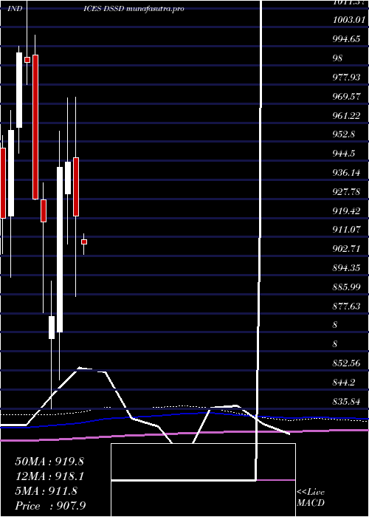Screen dimensions: 369x517
Task: Click the munafasutra.pro watermark link text
Action: pos(154,8)
